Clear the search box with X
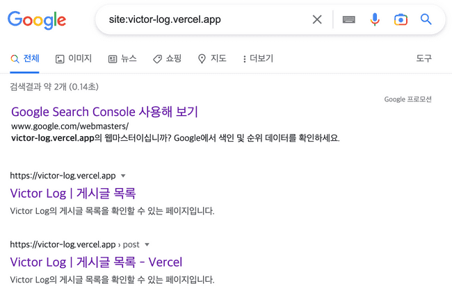Screen dimensions: 452x295 coord(317,19)
